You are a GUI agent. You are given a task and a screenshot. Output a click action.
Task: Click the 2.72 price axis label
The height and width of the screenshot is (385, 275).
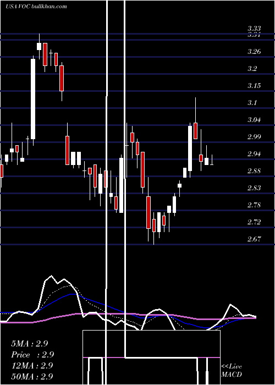254,222
